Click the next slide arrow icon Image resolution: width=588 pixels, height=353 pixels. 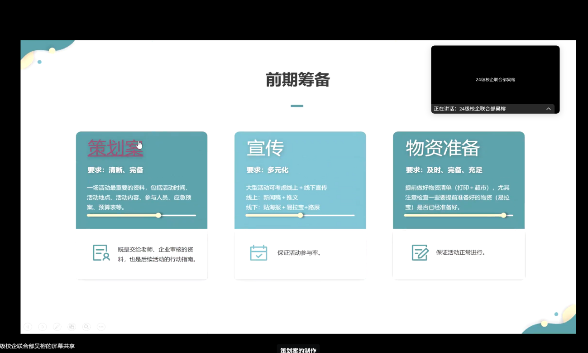(43, 327)
